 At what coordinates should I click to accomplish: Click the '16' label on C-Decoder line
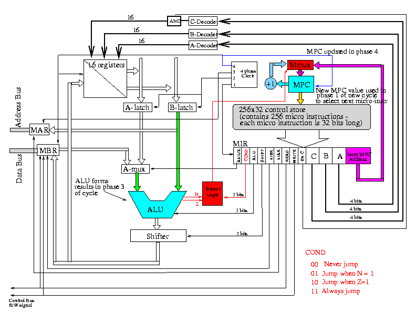click(131, 17)
